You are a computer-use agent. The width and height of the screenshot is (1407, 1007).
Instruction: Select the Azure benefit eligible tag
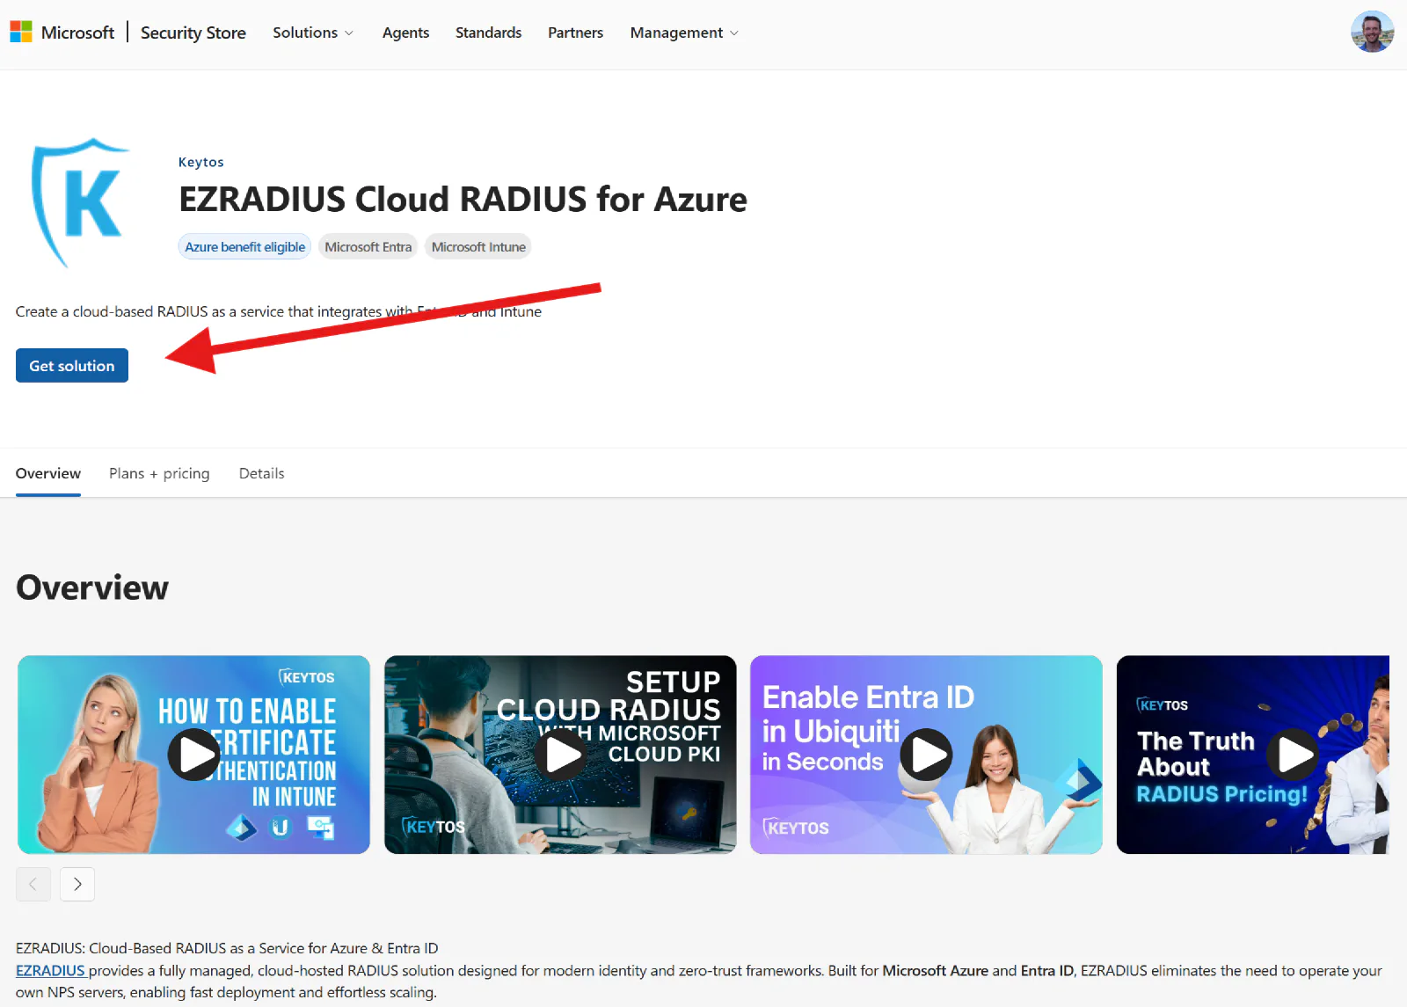click(245, 247)
